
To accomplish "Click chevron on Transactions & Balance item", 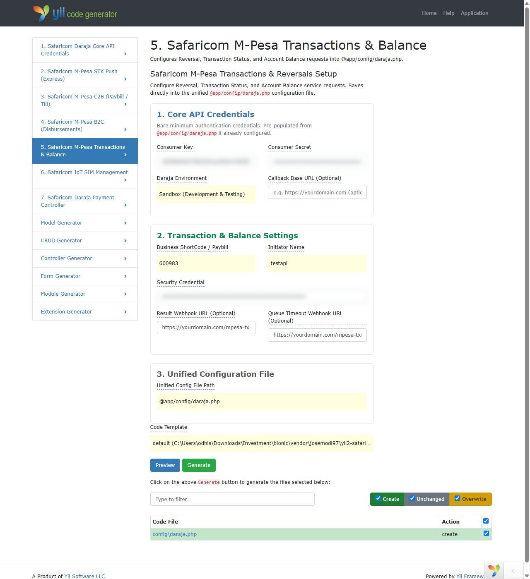I will (x=125, y=155).
